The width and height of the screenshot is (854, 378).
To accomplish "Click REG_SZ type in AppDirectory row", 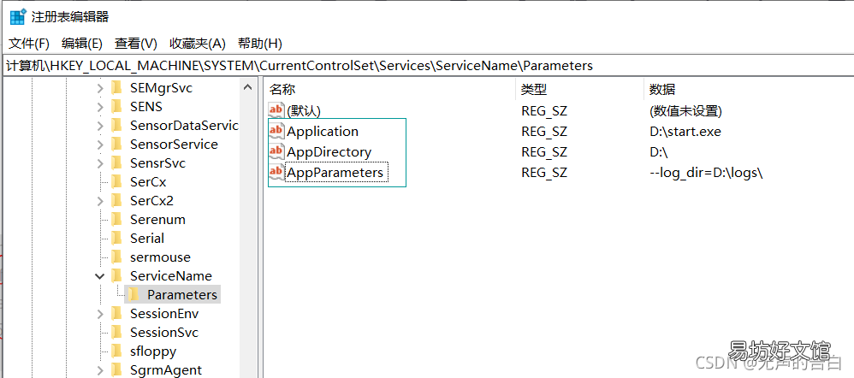I will [544, 152].
